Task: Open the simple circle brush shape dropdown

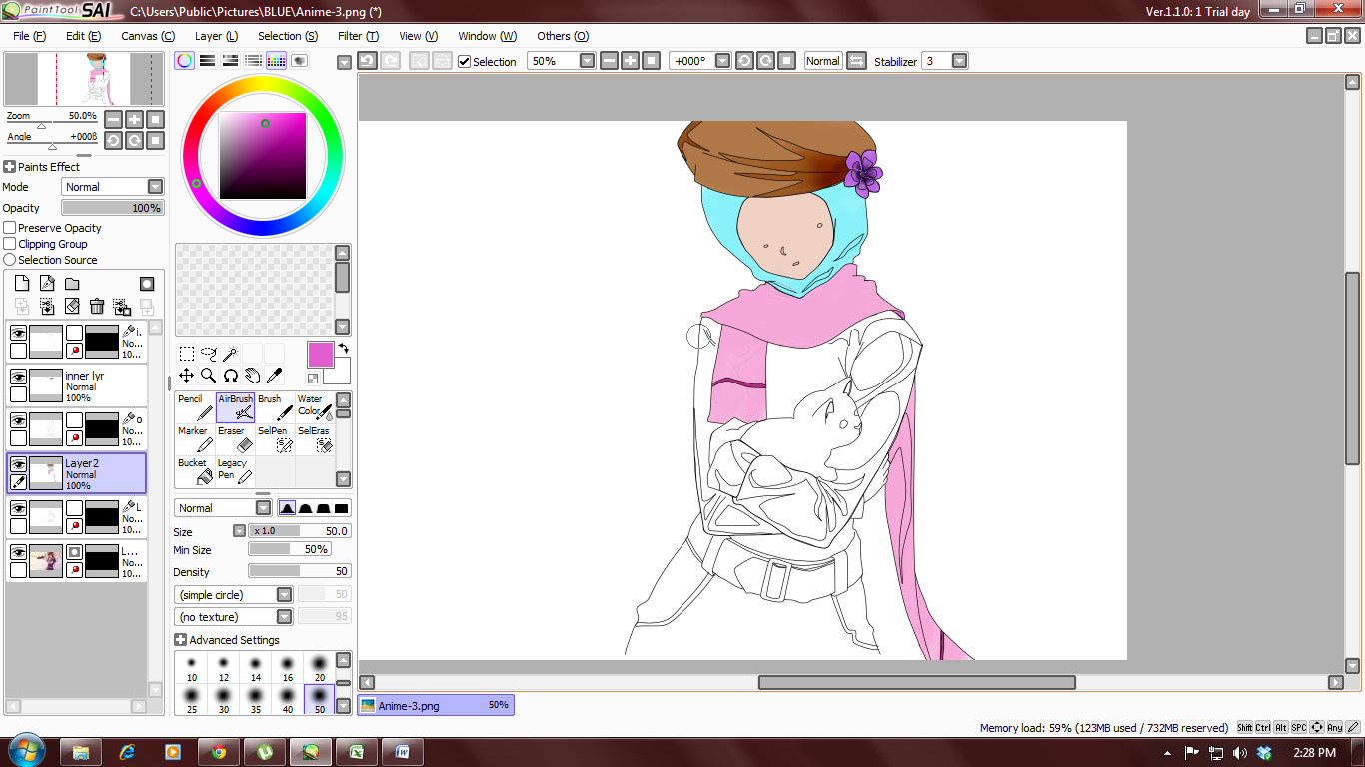Action: (285, 595)
